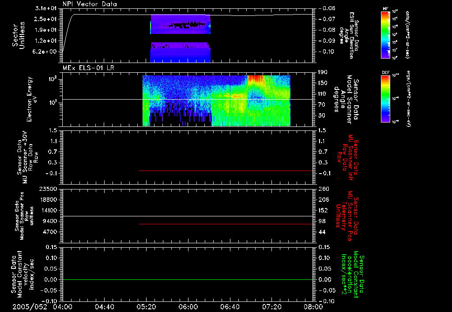Click the DEF color scale bar

tap(385, 99)
